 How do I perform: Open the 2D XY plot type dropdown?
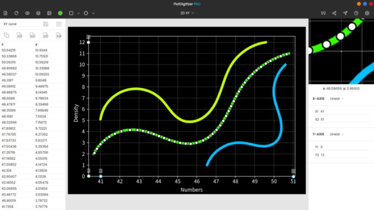tap(187, 13)
